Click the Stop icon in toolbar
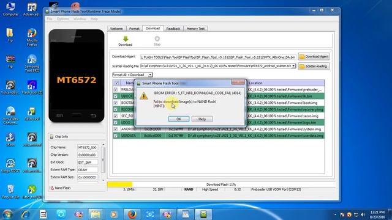This screenshot has width=392, height=220. pos(157,38)
